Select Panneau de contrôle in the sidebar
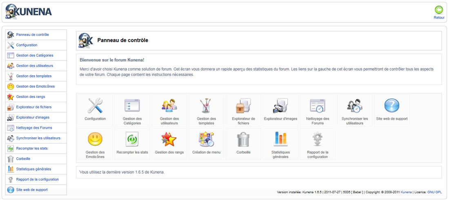 click(x=36, y=35)
